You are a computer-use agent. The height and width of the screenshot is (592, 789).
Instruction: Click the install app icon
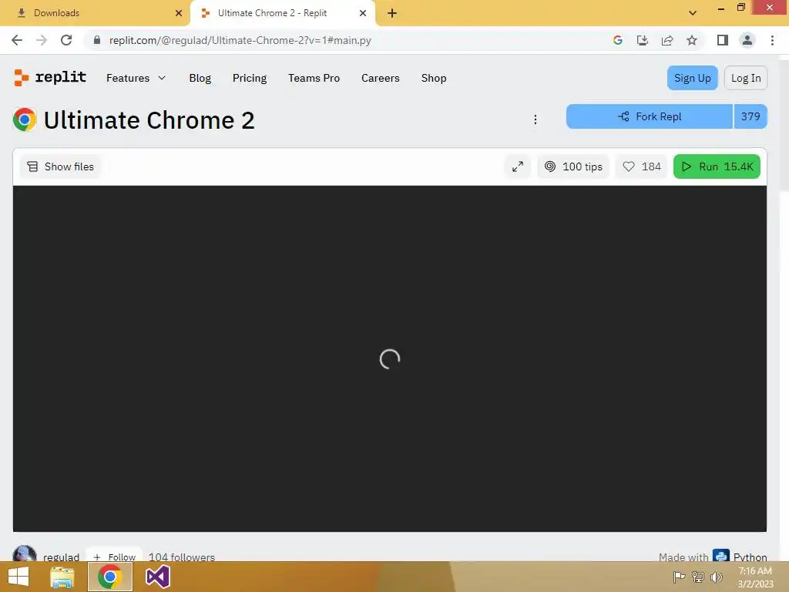[x=643, y=40]
